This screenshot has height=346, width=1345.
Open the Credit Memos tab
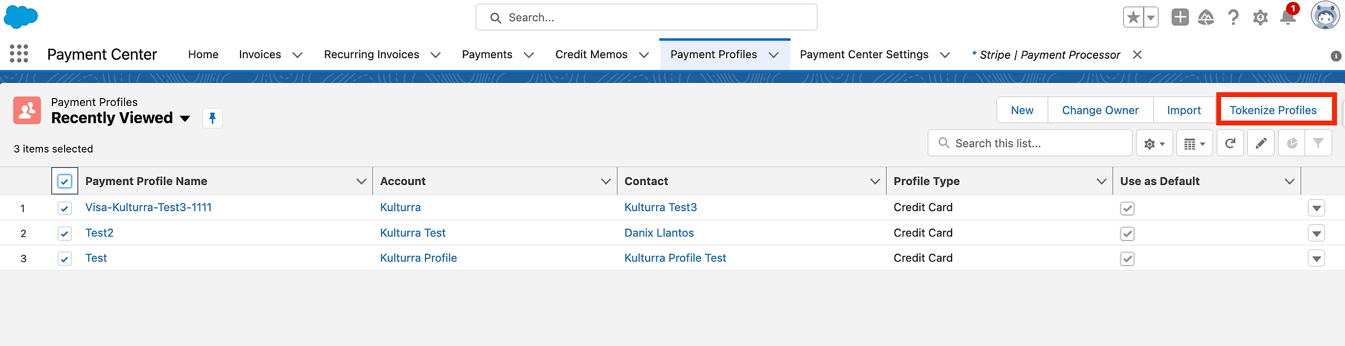click(x=591, y=55)
